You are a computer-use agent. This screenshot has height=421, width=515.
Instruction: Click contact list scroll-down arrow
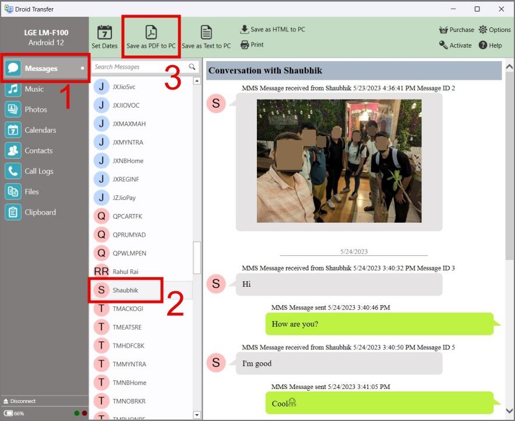pos(197,415)
